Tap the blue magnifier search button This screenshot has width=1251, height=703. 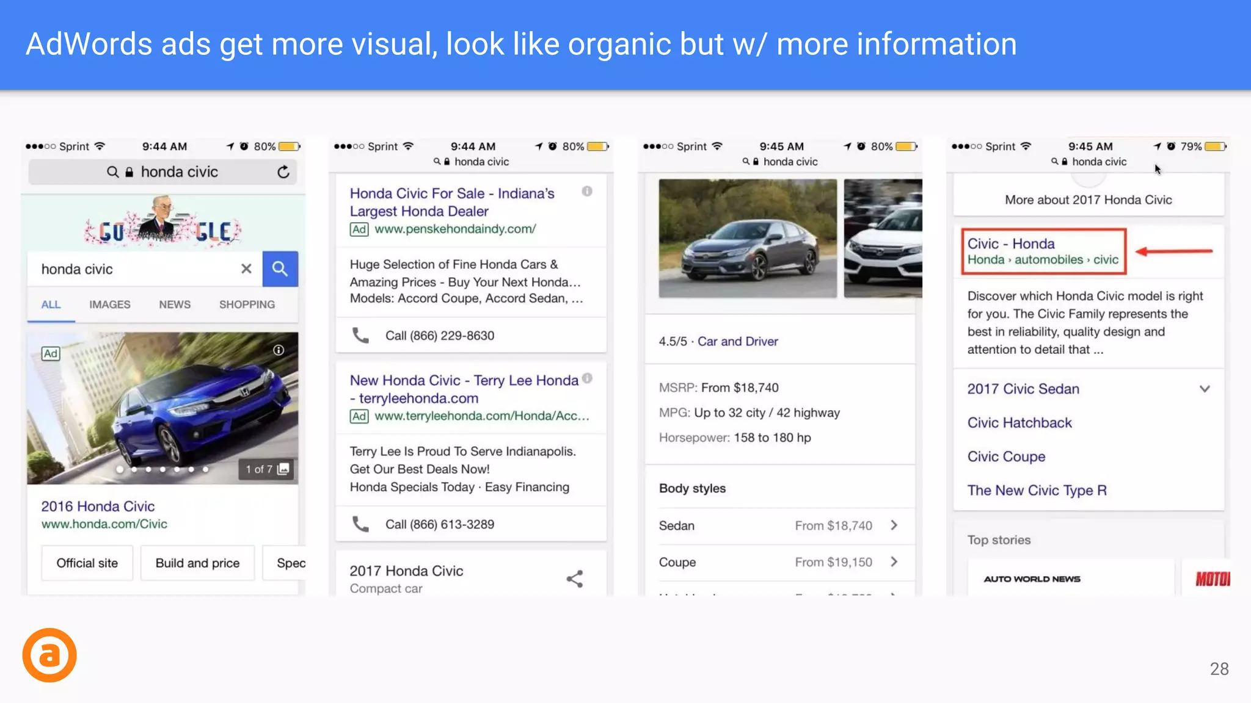click(x=280, y=269)
